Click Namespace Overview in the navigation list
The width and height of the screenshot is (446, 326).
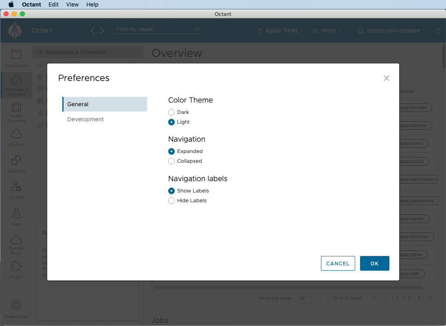tap(88, 52)
